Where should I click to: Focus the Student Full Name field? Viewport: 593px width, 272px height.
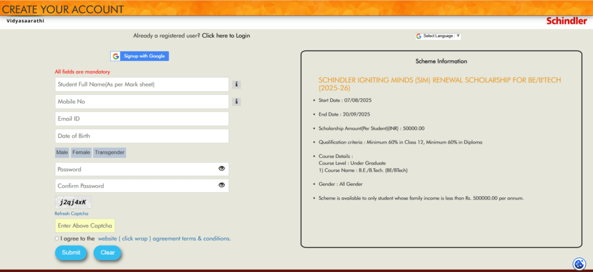[142, 84]
